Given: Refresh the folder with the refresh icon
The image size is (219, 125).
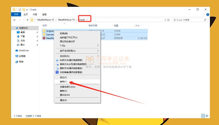Looking at the screenshot, I should pos(168,20).
